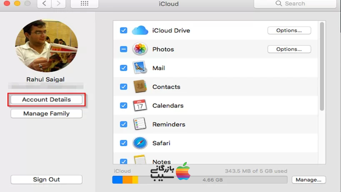Viewport: 341px width, 192px height.
Task: Click the Contacts book icon
Action: click(x=140, y=86)
